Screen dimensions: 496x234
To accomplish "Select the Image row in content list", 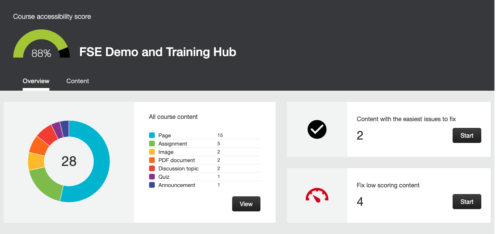I will (x=185, y=152).
